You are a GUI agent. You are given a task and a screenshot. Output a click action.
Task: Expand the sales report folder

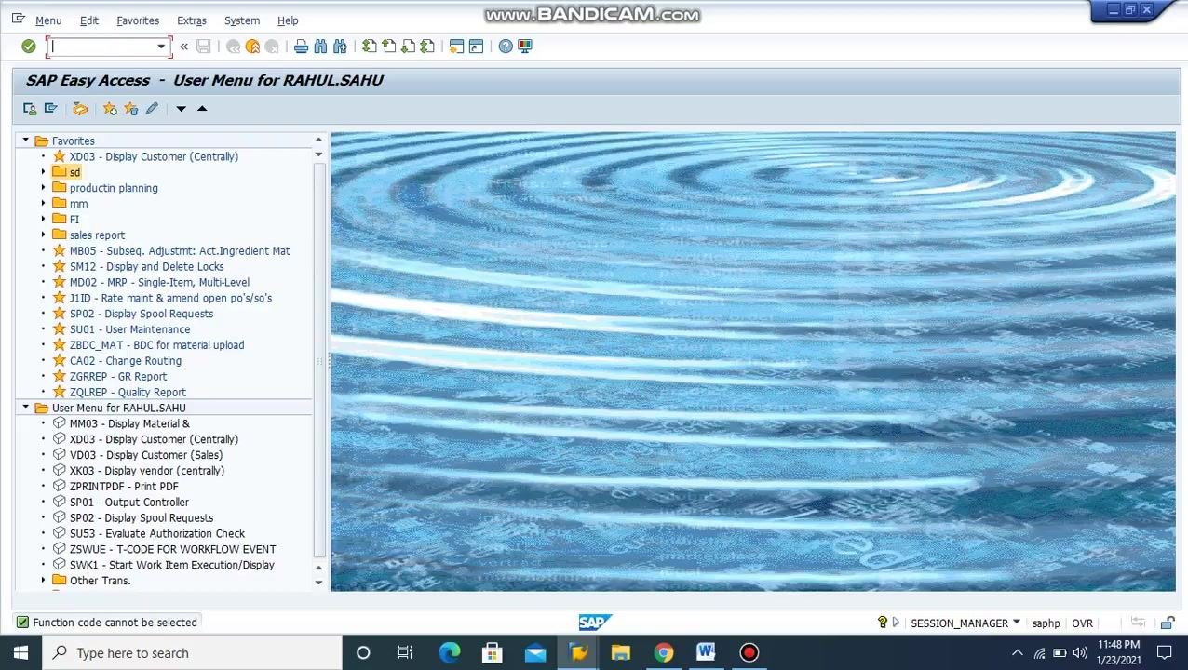click(43, 235)
